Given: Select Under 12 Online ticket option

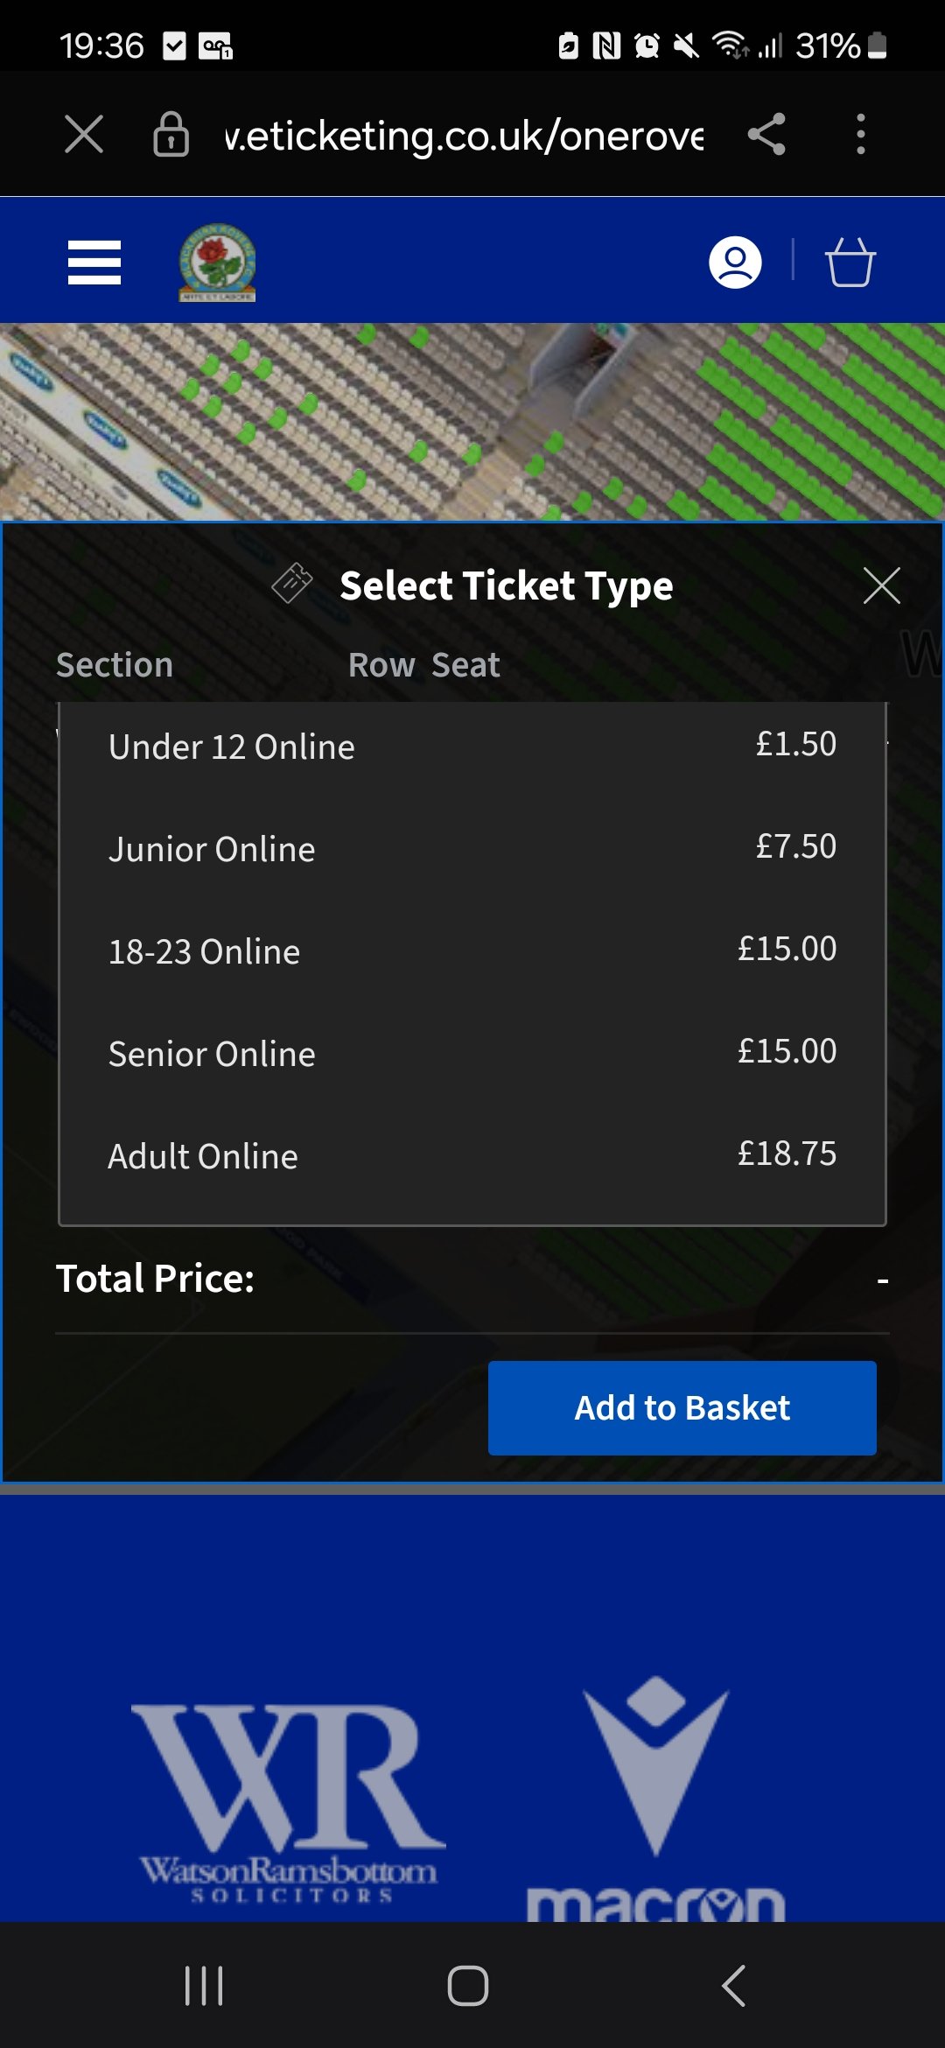Looking at the screenshot, I should click(472, 747).
